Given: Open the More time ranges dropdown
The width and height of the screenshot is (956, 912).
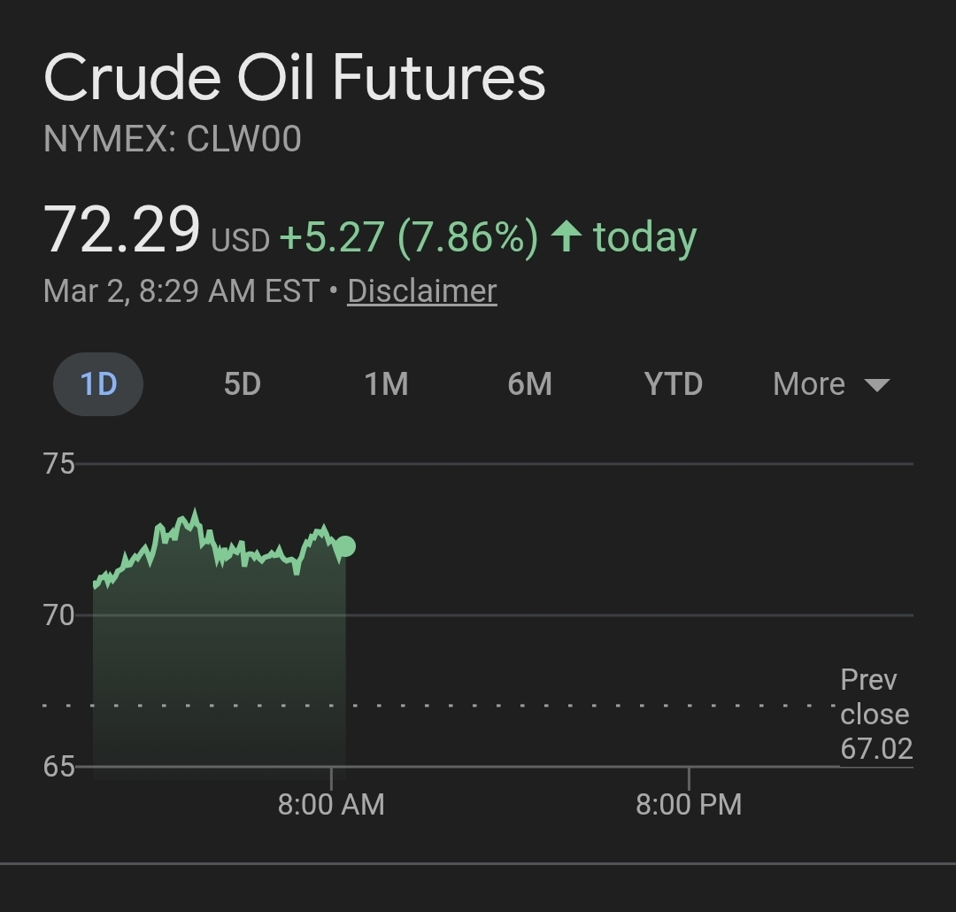Looking at the screenshot, I should pos(809,384).
